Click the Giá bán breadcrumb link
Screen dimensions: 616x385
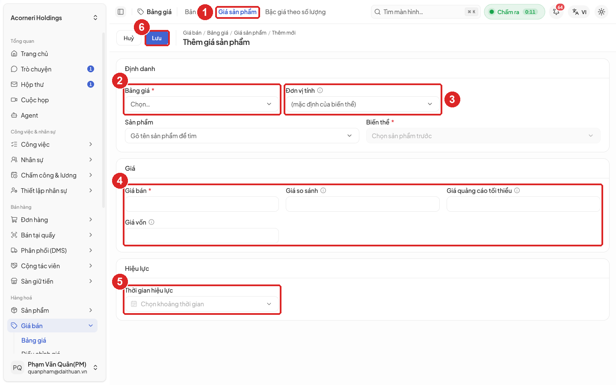point(192,33)
